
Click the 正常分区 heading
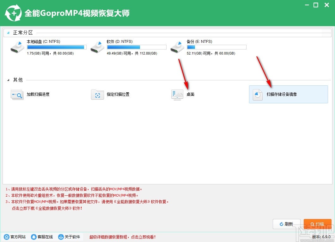(23, 32)
